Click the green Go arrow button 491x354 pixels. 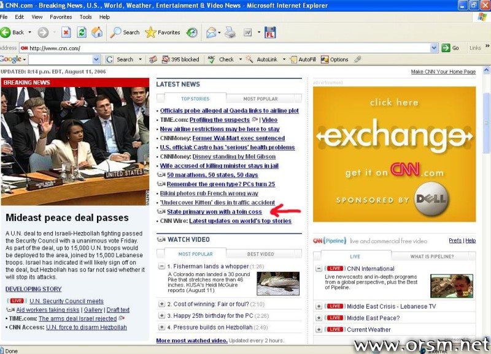click(450, 48)
